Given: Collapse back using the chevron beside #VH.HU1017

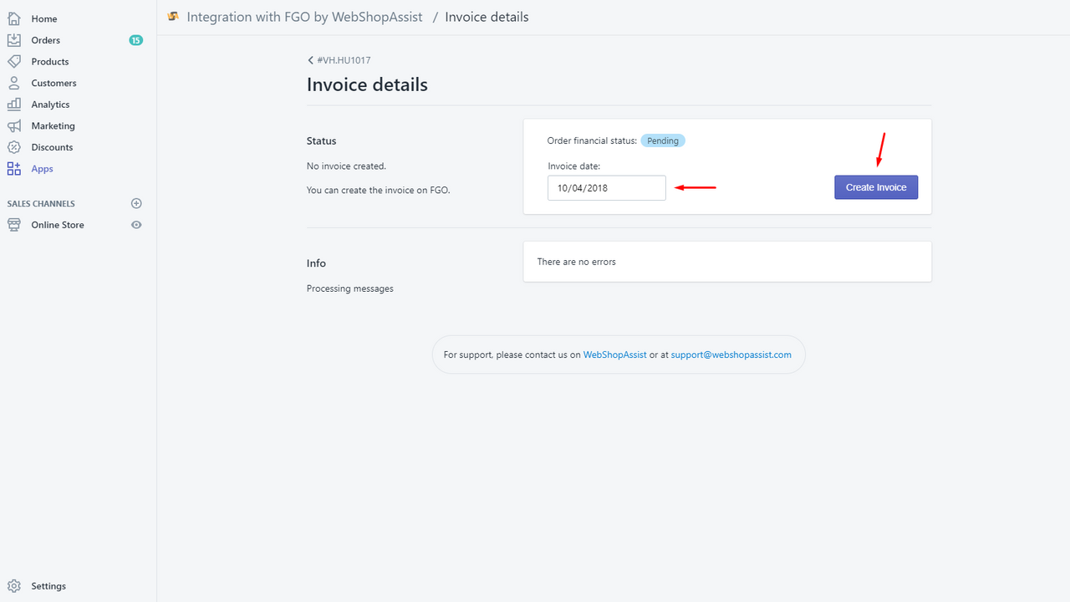Looking at the screenshot, I should click(x=310, y=59).
